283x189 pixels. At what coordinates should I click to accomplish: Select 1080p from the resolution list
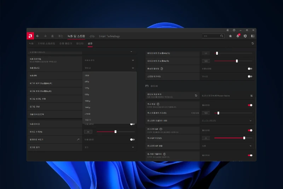[87, 101]
